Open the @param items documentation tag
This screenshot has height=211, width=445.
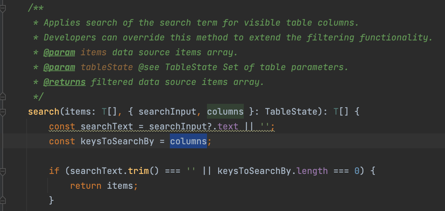[x=59, y=52]
